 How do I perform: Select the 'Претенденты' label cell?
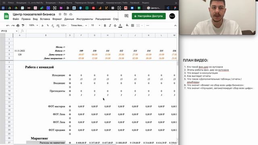[x=57, y=91]
